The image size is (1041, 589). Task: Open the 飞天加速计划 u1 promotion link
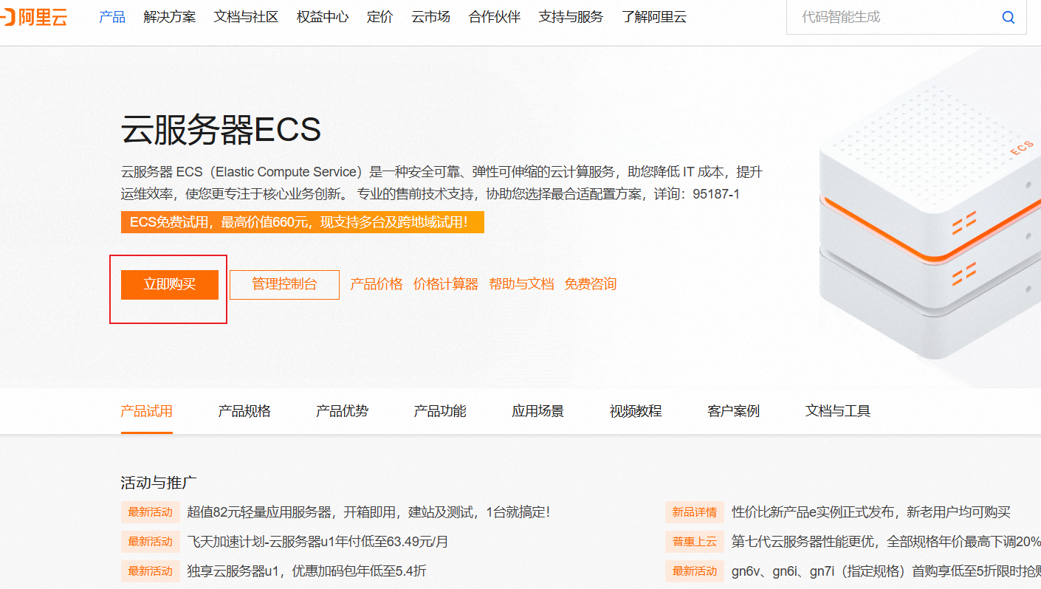pyautogui.click(x=317, y=541)
